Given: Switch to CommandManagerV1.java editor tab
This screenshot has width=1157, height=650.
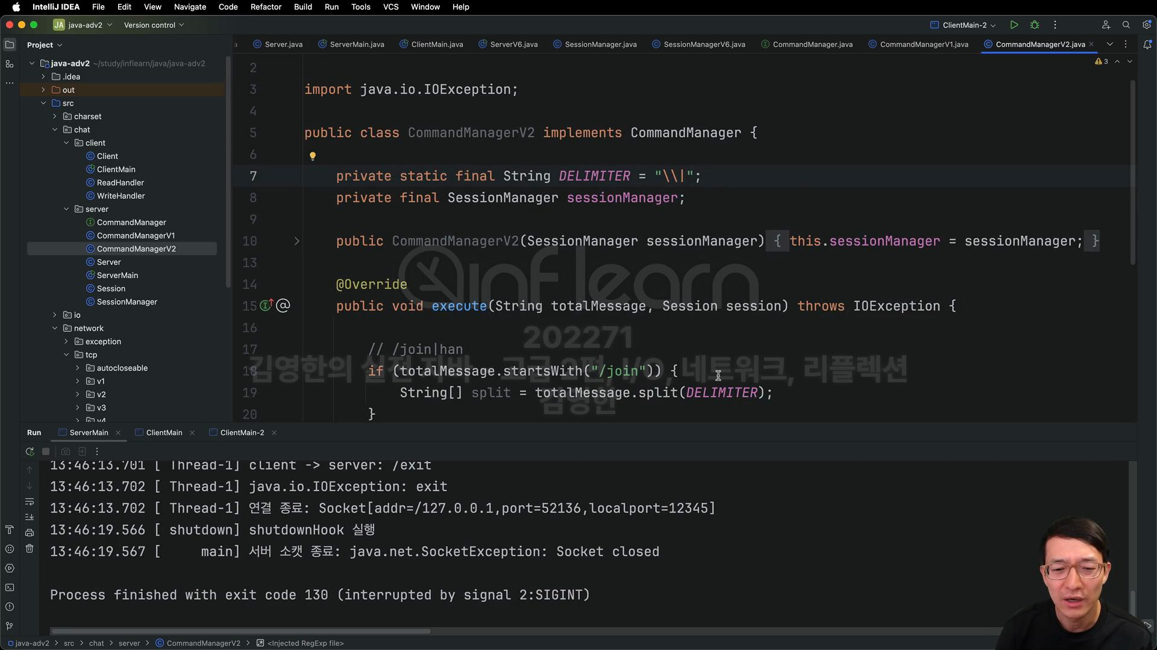Looking at the screenshot, I should (918, 45).
